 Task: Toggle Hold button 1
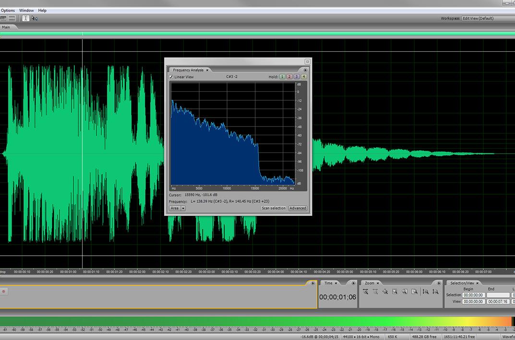tap(282, 77)
